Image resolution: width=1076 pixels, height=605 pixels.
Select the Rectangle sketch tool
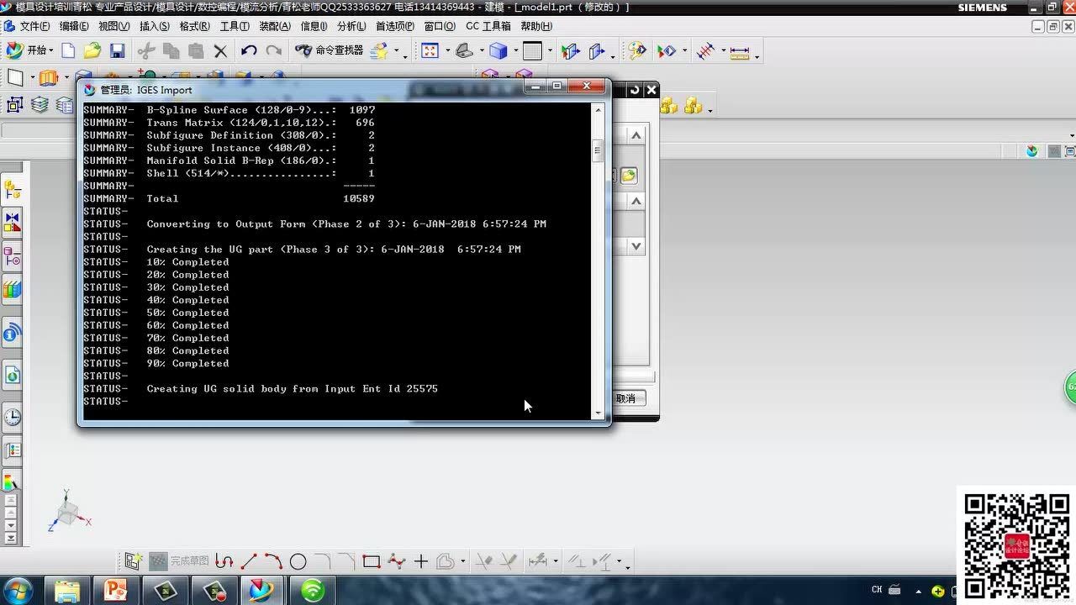(371, 561)
